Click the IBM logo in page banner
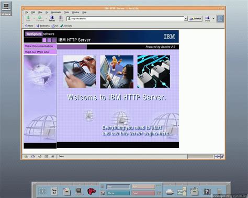 pyautogui.click(x=169, y=37)
